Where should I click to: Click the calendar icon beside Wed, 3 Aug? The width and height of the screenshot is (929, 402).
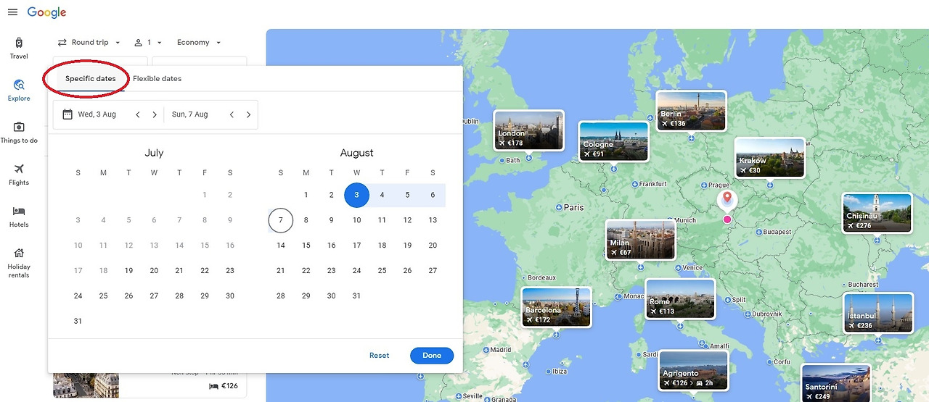(67, 114)
